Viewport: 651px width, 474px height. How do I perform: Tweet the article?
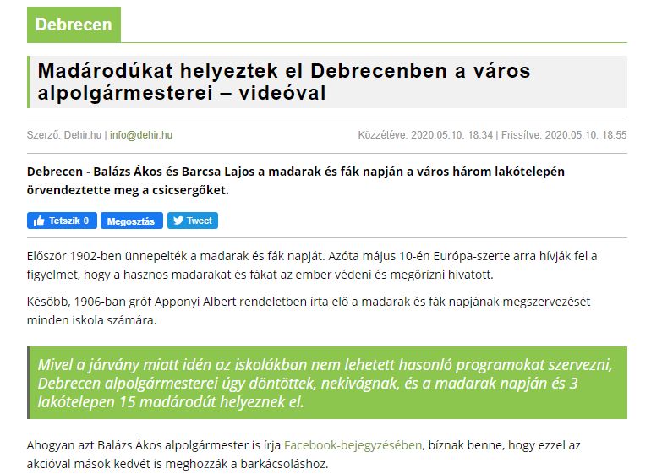click(x=193, y=221)
